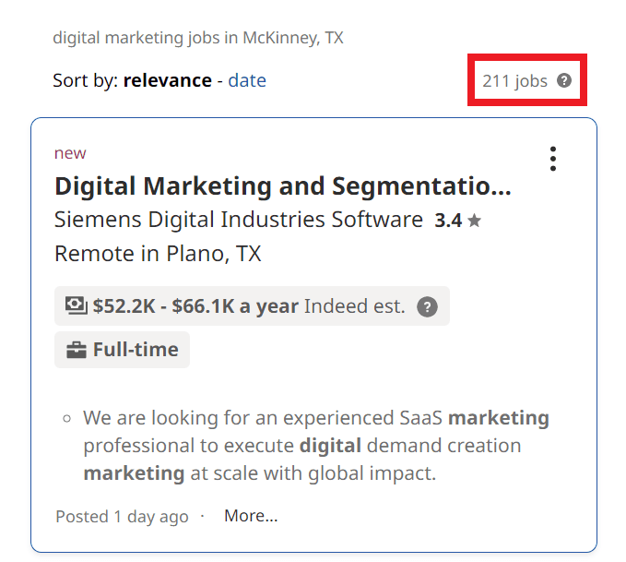This screenshot has width=626, height=562.
Task: Click 'Posted 1 day ago' text
Action: pos(122,517)
